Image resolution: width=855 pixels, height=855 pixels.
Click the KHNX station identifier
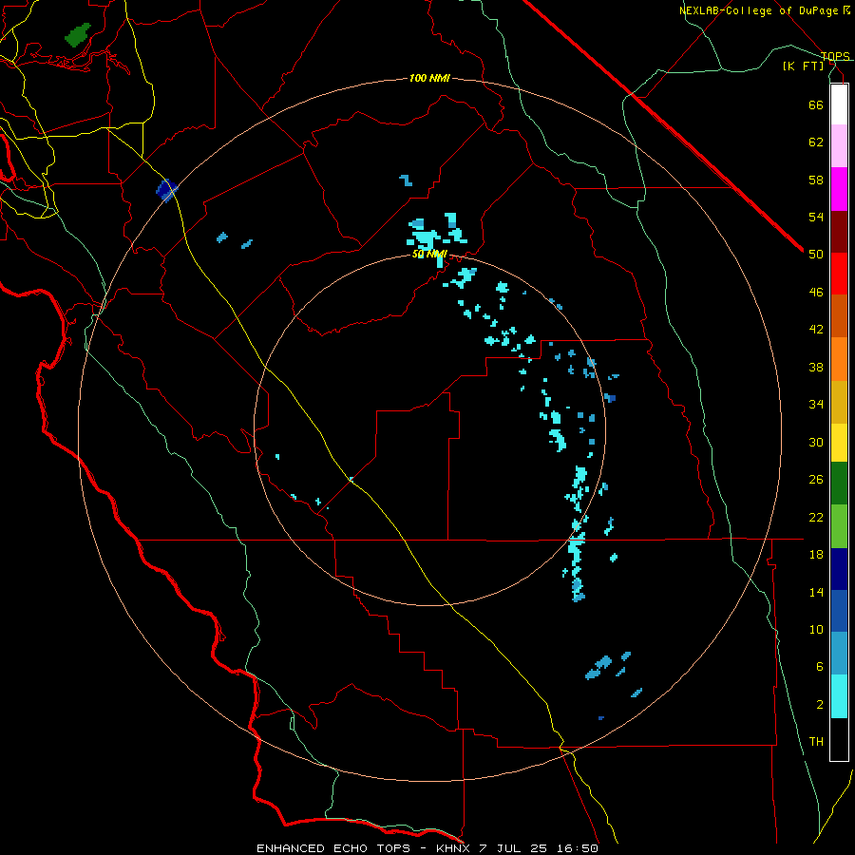click(455, 848)
